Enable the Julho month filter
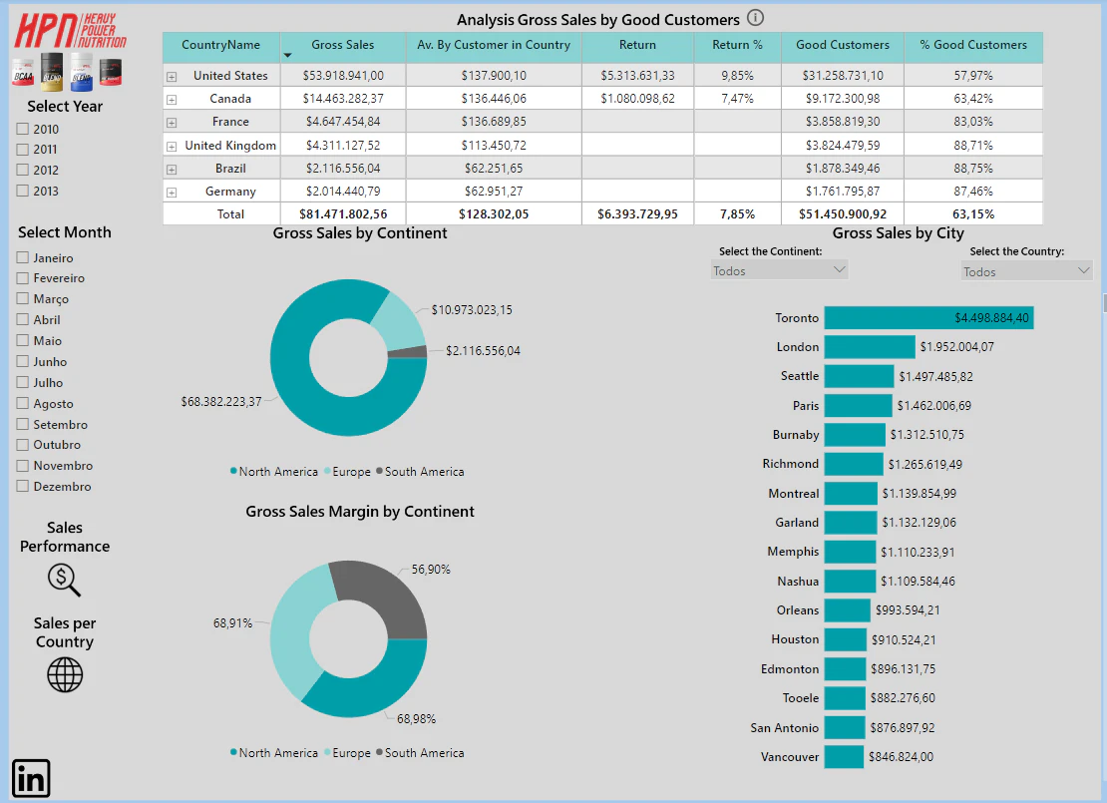The width and height of the screenshot is (1107, 803). pos(23,382)
